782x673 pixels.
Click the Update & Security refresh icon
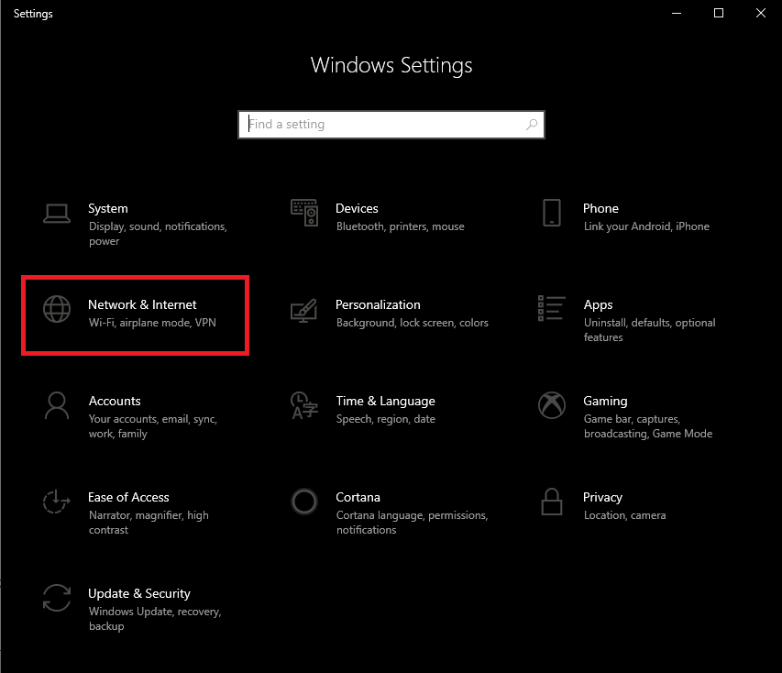(57, 598)
